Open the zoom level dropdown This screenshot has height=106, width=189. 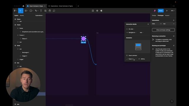pyautogui.click(x=173, y=11)
